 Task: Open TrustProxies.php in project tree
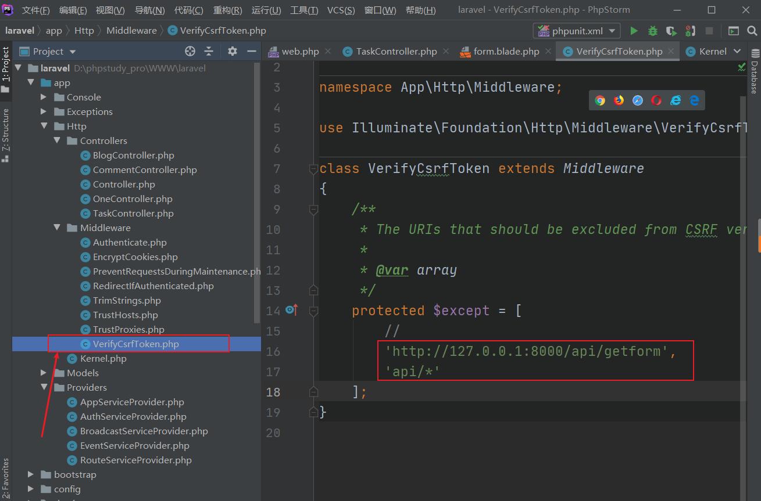click(128, 329)
